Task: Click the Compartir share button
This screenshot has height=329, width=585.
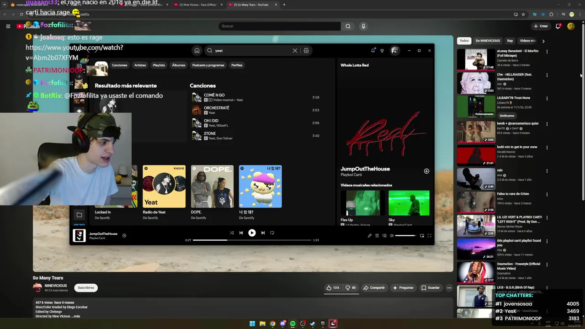Action: pyautogui.click(x=374, y=288)
